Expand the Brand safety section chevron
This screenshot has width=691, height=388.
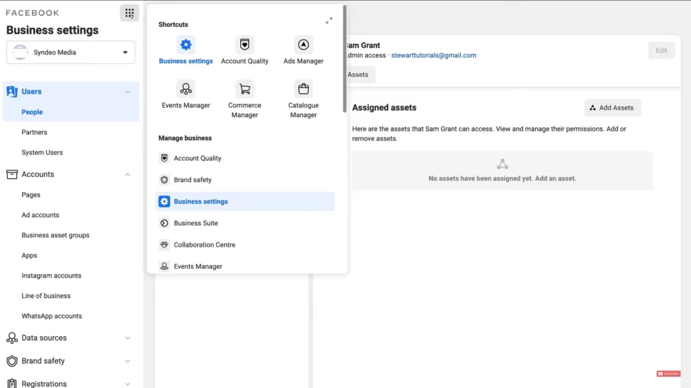coord(128,361)
